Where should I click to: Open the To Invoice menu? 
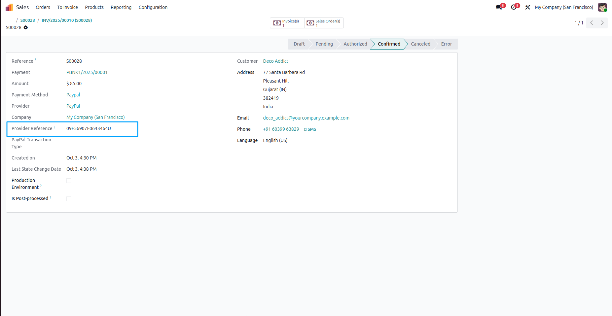click(67, 7)
